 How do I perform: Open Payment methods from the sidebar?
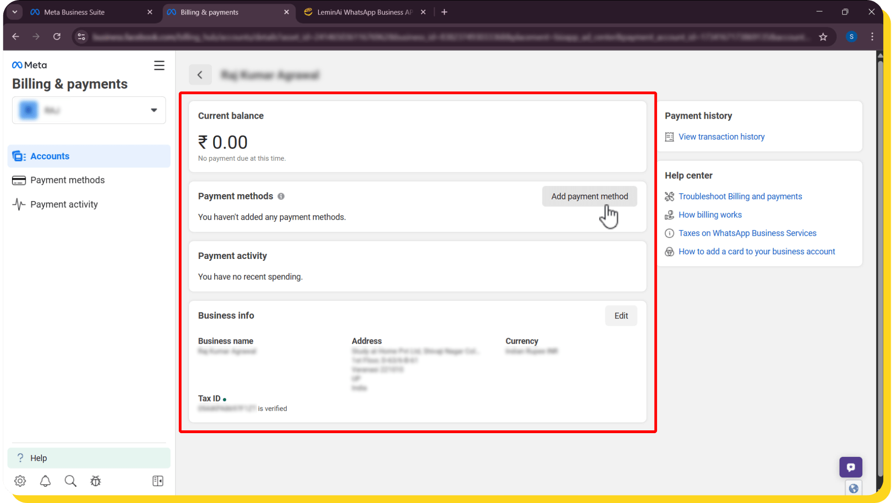click(67, 180)
